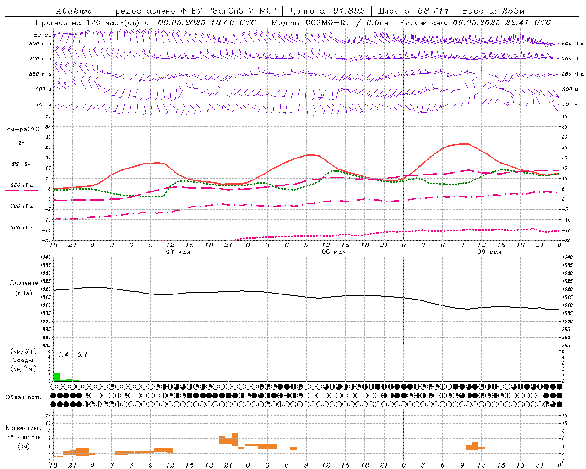The image size is (586, 469).
Task: Click the Долгота: 91.392 value
Action: tap(328, 11)
